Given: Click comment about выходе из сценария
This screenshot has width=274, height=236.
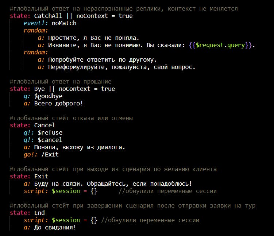Looking at the screenshot, I should pyautogui.click(x=113, y=169).
